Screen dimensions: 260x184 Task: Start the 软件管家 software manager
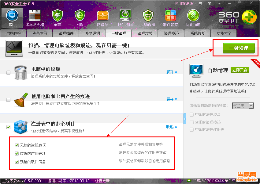(170, 15)
